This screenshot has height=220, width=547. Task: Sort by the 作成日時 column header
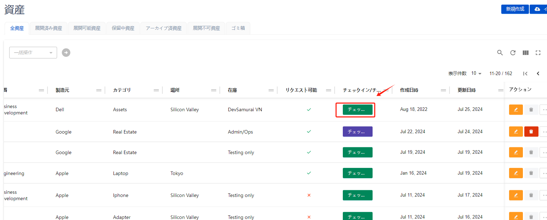tap(409, 90)
